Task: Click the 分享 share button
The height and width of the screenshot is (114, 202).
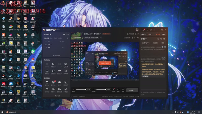Action: [137, 34]
